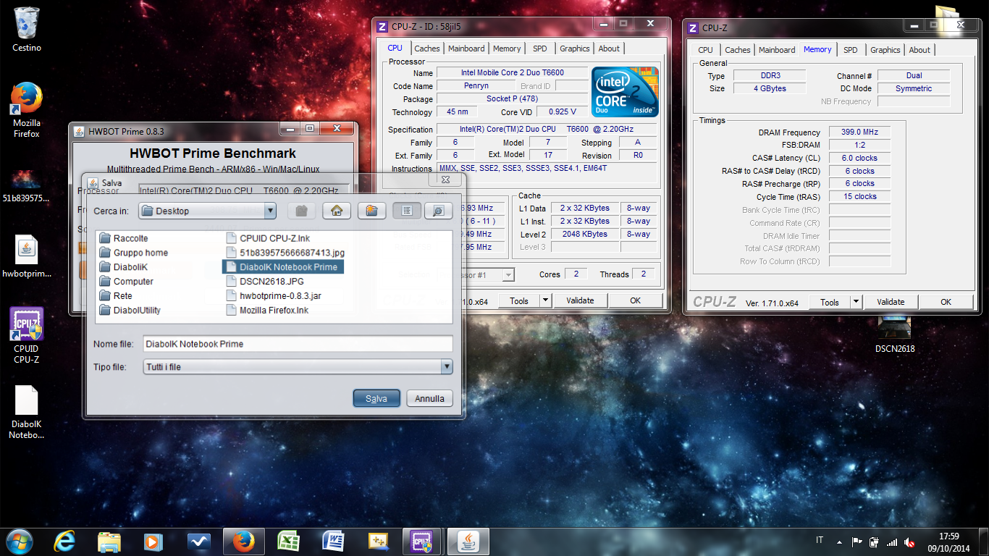This screenshot has width=989, height=556.
Task: Click the Salva button
Action: tap(376, 398)
